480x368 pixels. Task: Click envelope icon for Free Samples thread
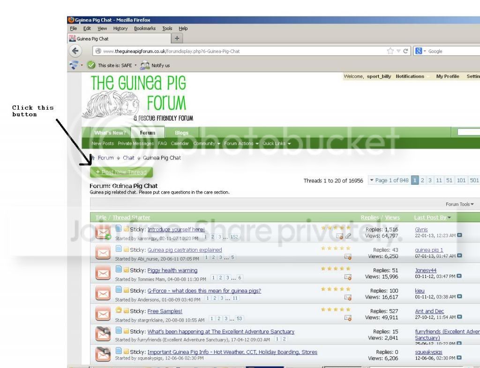point(103,315)
